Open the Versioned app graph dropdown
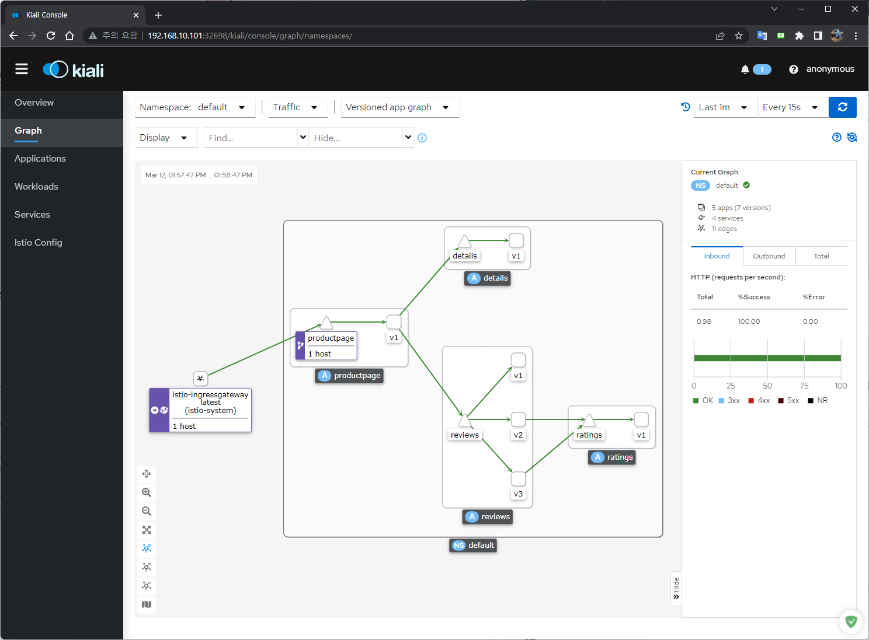Image resolution: width=869 pixels, height=640 pixels. (400, 107)
